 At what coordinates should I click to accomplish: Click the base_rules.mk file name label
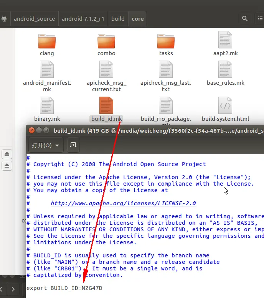[225, 83]
